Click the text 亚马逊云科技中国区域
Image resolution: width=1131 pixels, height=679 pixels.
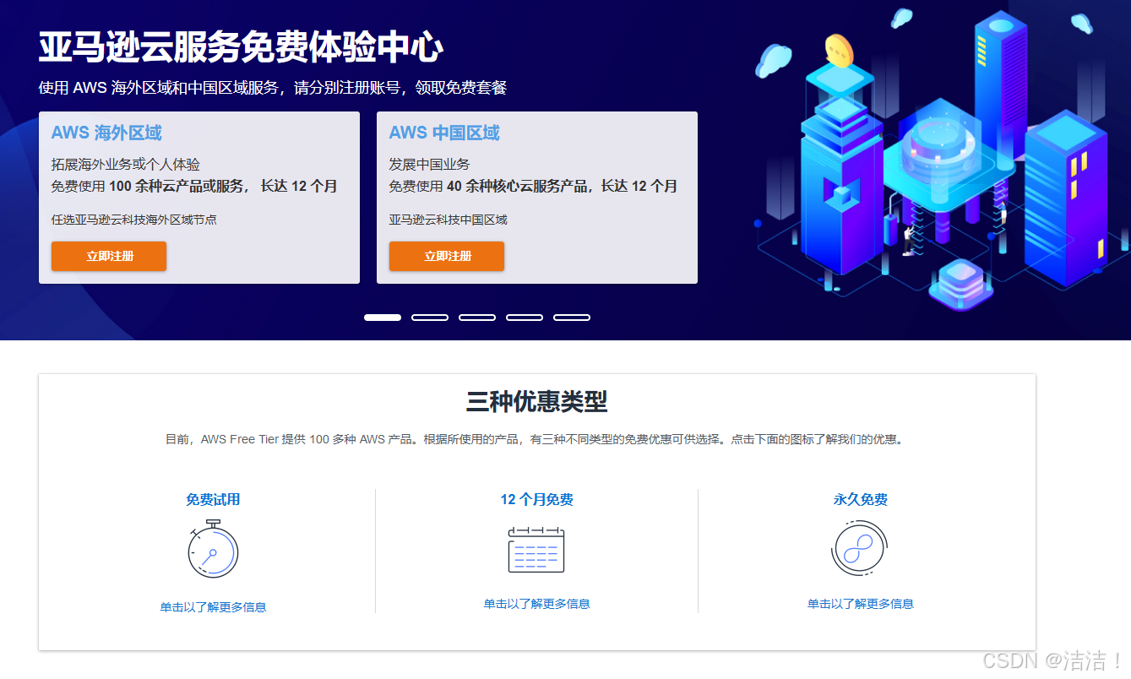click(449, 220)
